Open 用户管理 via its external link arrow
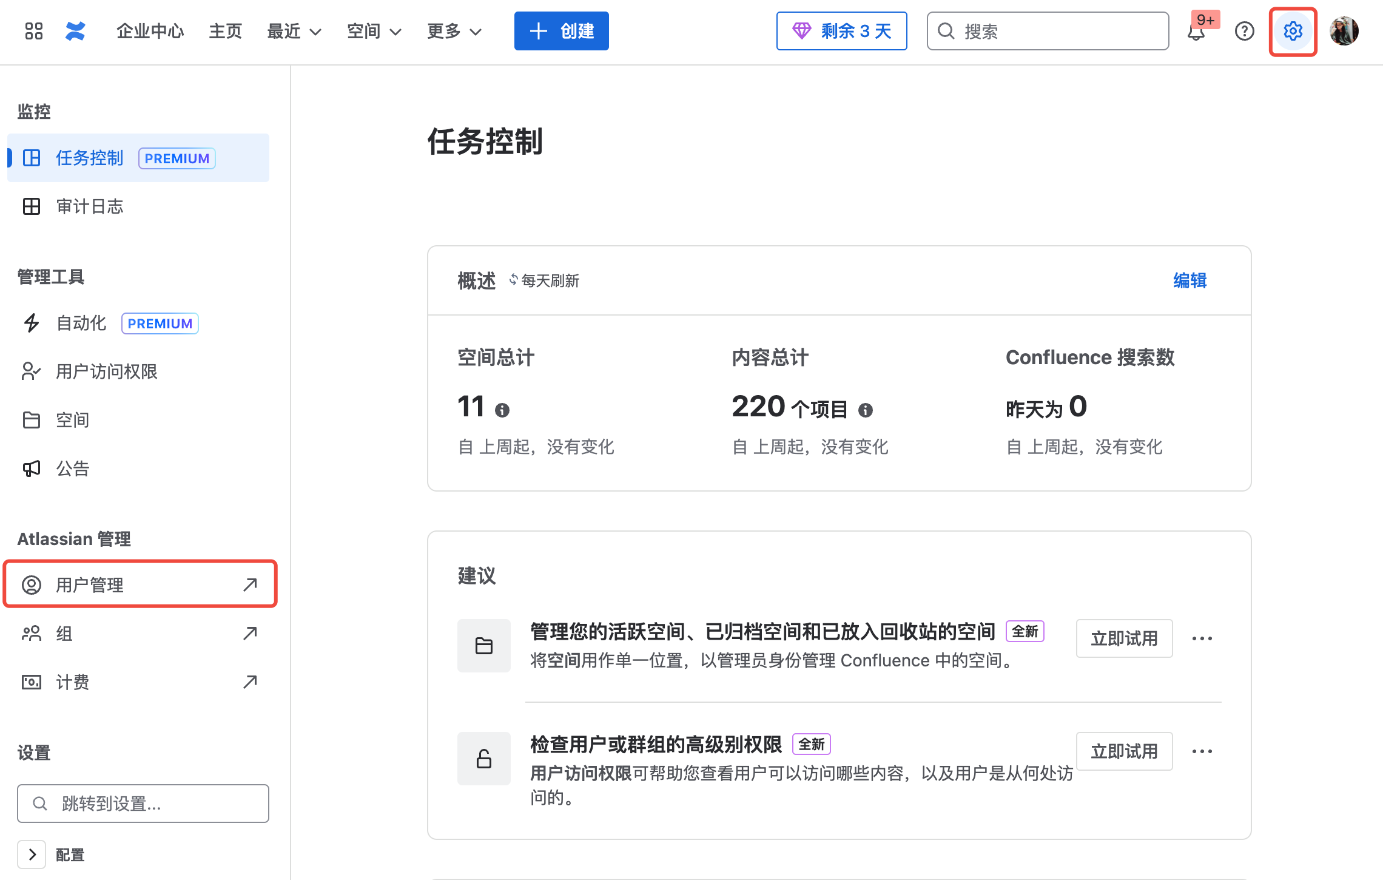1383x880 pixels. click(250, 584)
